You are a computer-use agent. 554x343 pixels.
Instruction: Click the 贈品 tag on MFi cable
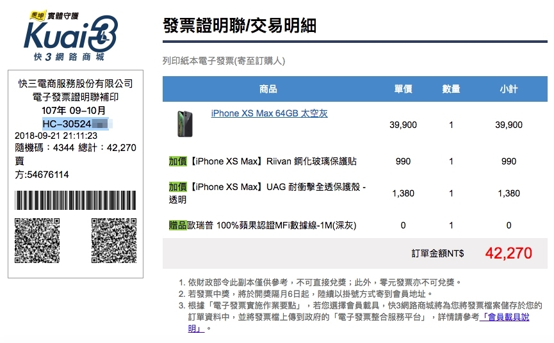pyautogui.click(x=177, y=225)
